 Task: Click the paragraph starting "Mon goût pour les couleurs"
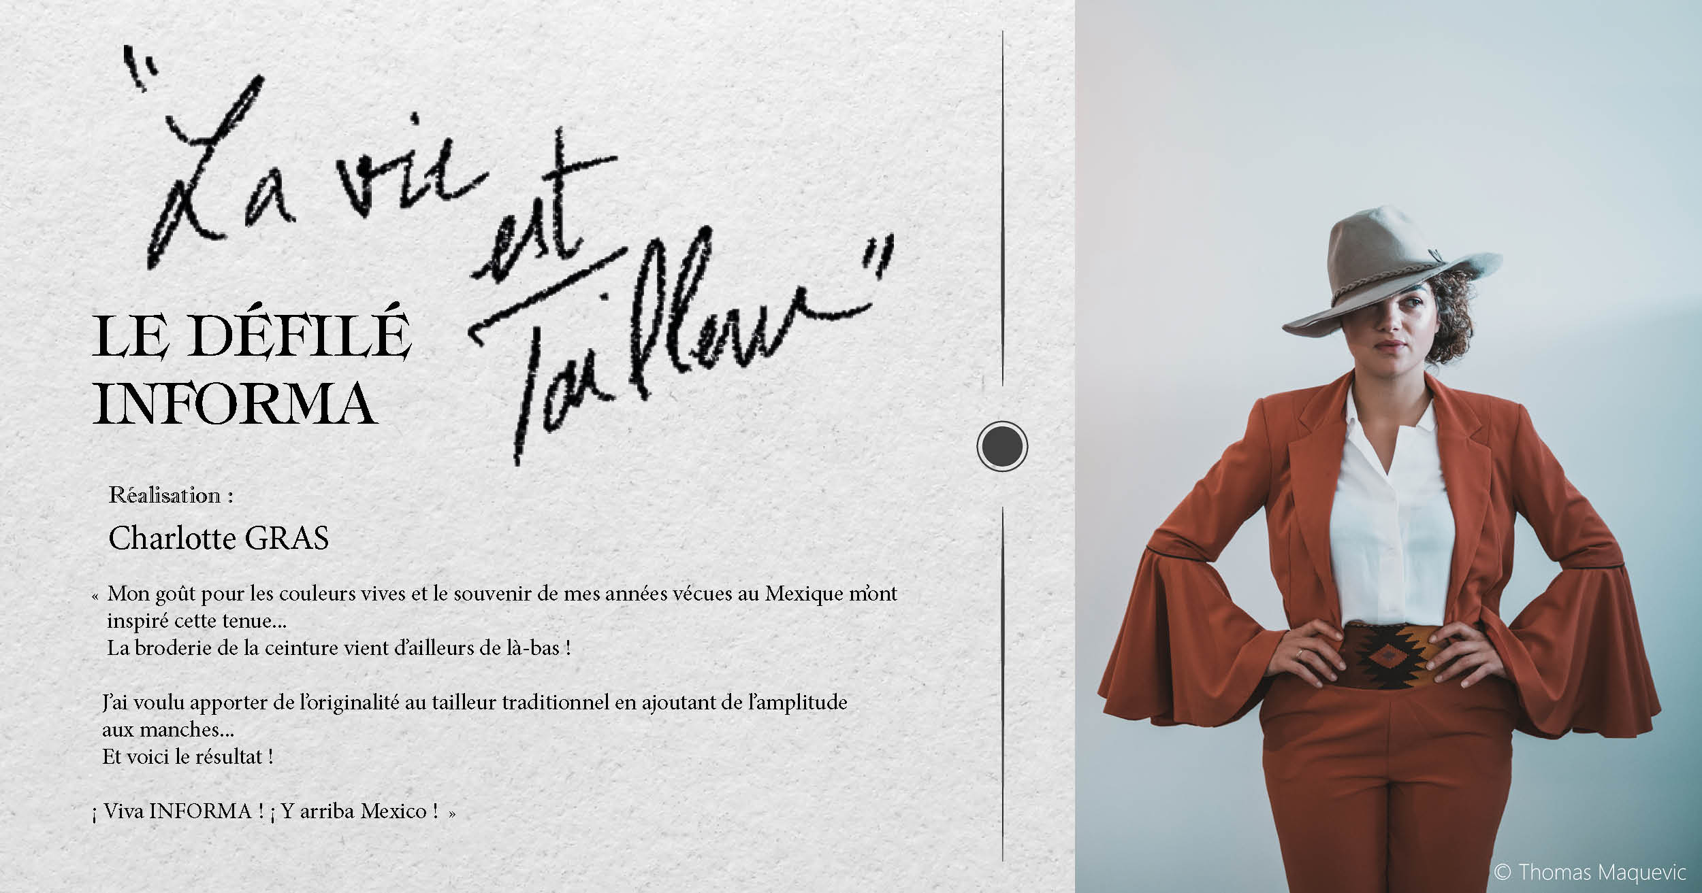pyautogui.click(x=495, y=607)
